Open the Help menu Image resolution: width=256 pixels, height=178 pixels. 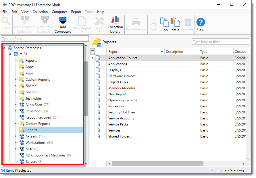pyautogui.click(x=101, y=12)
